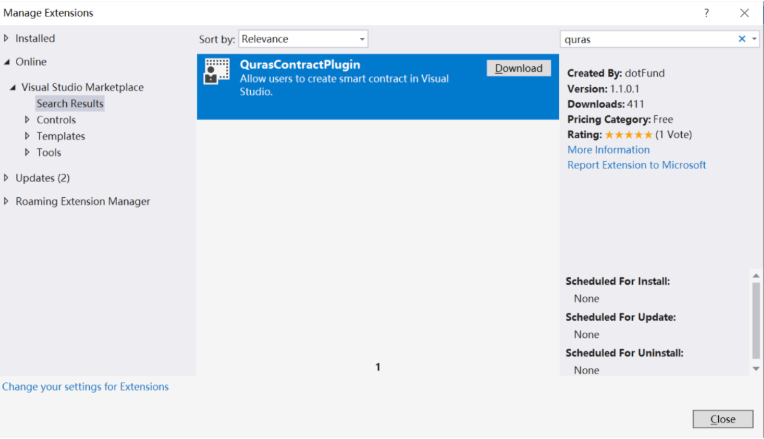764x439 pixels.
Task: Open Change your settings for Extensions
Action: point(85,387)
